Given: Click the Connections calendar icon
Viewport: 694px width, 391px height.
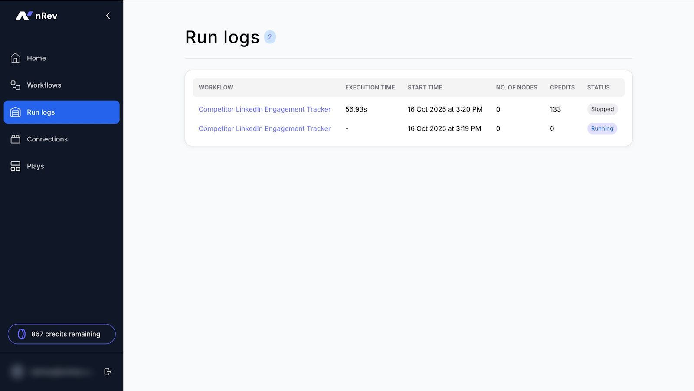Looking at the screenshot, I should 15,139.
